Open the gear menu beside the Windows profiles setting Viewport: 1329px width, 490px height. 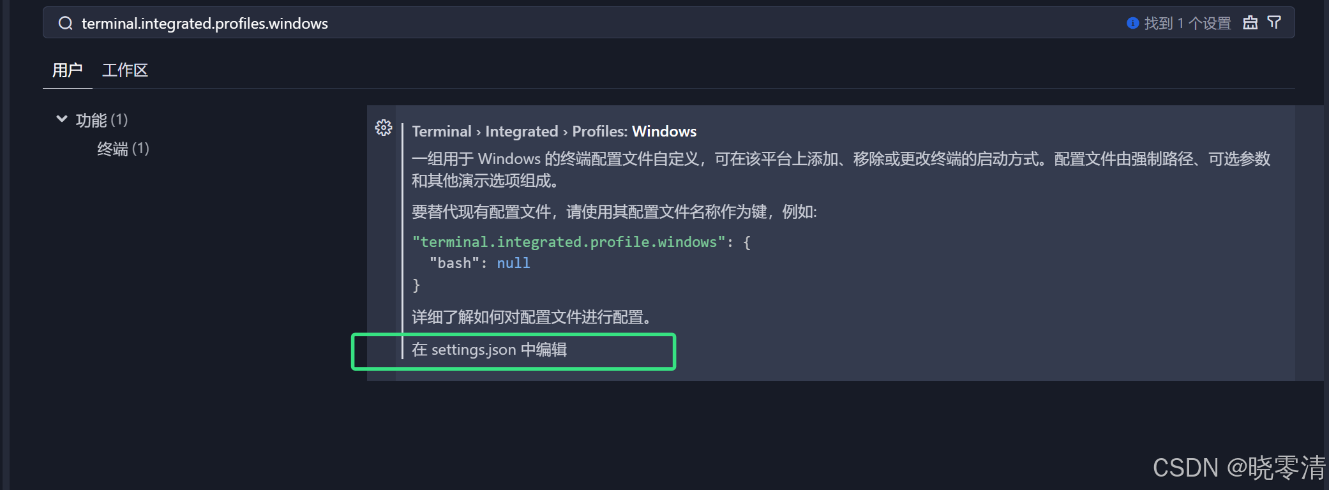pyautogui.click(x=384, y=128)
